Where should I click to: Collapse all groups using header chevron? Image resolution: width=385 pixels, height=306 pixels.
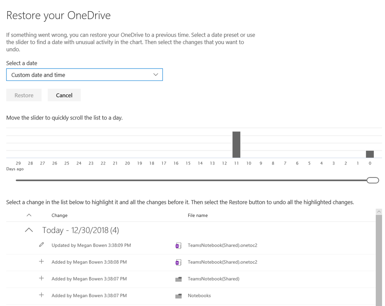29,215
